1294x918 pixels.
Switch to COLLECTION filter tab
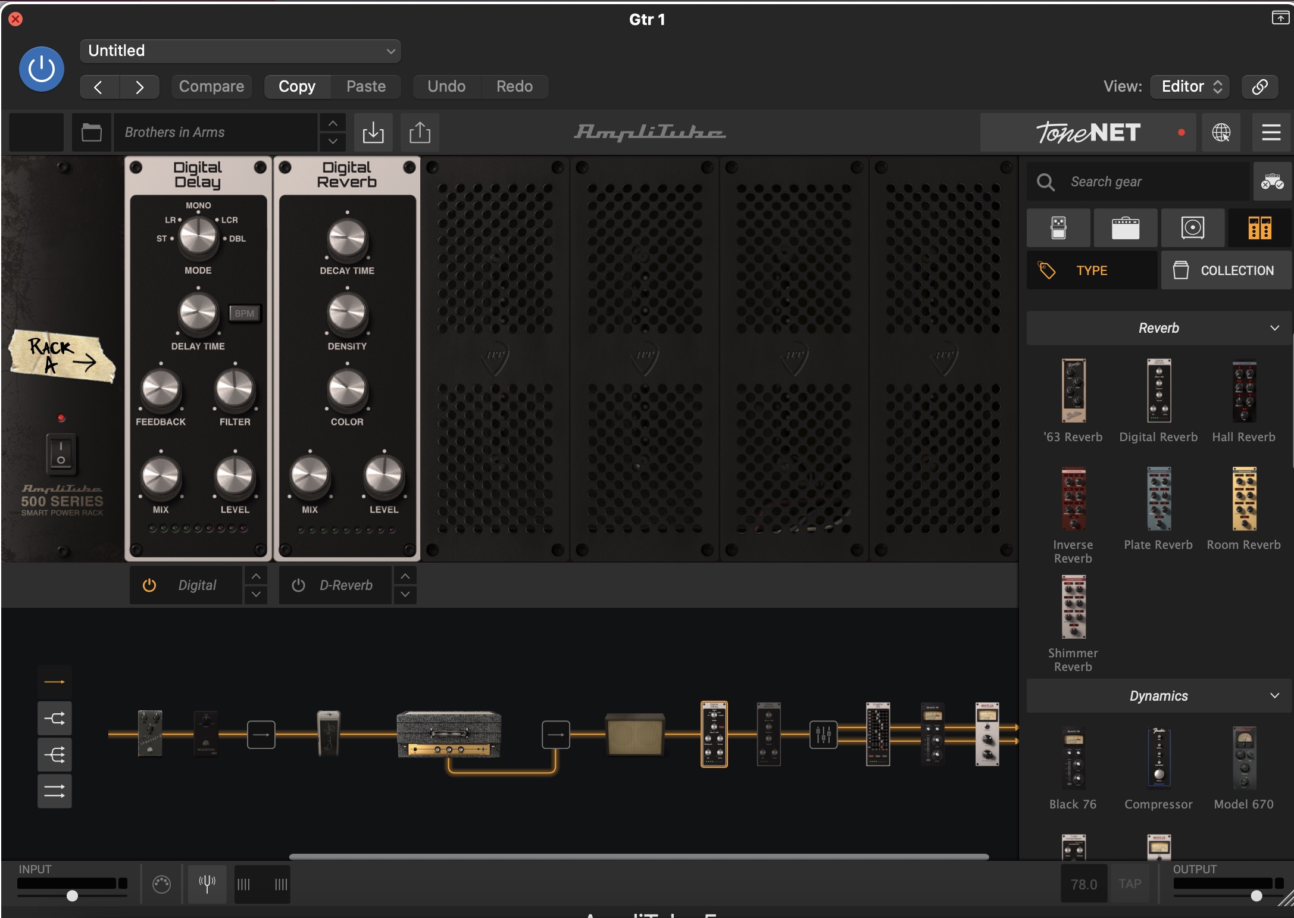pyautogui.click(x=1226, y=270)
